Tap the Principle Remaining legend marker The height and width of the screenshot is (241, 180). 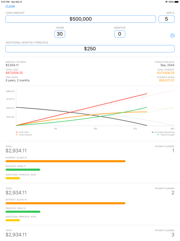click(152, 132)
